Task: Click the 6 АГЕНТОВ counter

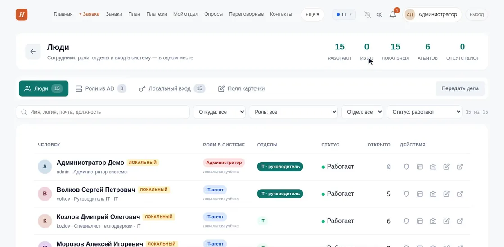Action: (427, 52)
